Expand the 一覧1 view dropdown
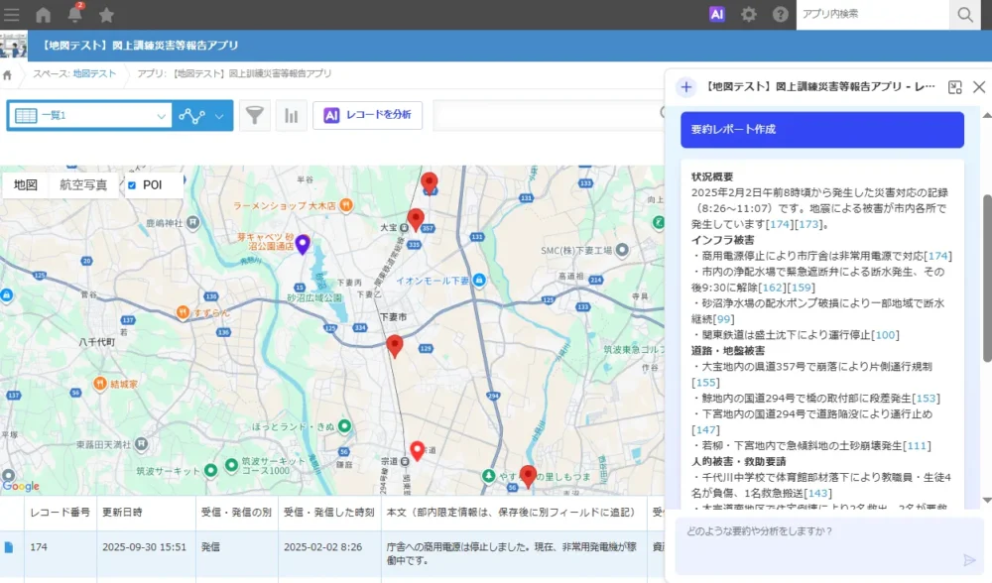The image size is (992, 583). tap(161, 116)
